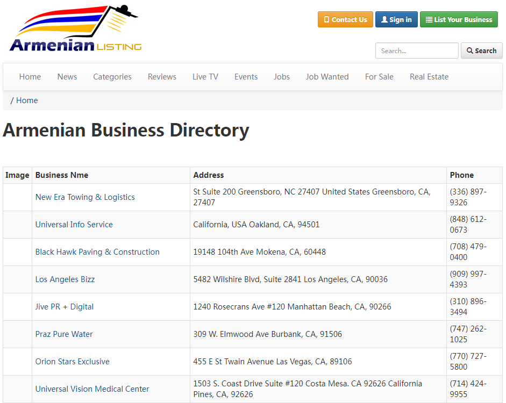Open the Jive PR + Digital listing
Screen dimensions: 506x403
[64, 307]
